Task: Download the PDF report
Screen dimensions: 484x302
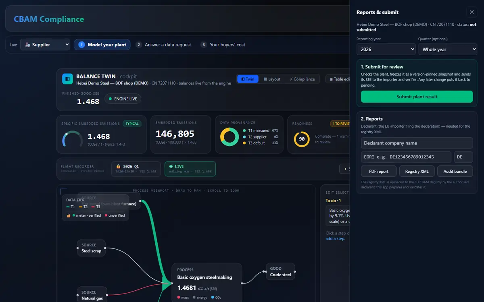Action: [379, 171]
